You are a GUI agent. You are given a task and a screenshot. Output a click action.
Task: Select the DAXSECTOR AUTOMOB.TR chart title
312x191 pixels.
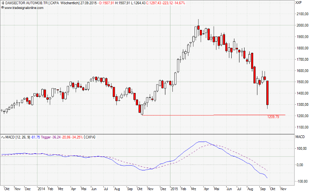click(26, 3)
